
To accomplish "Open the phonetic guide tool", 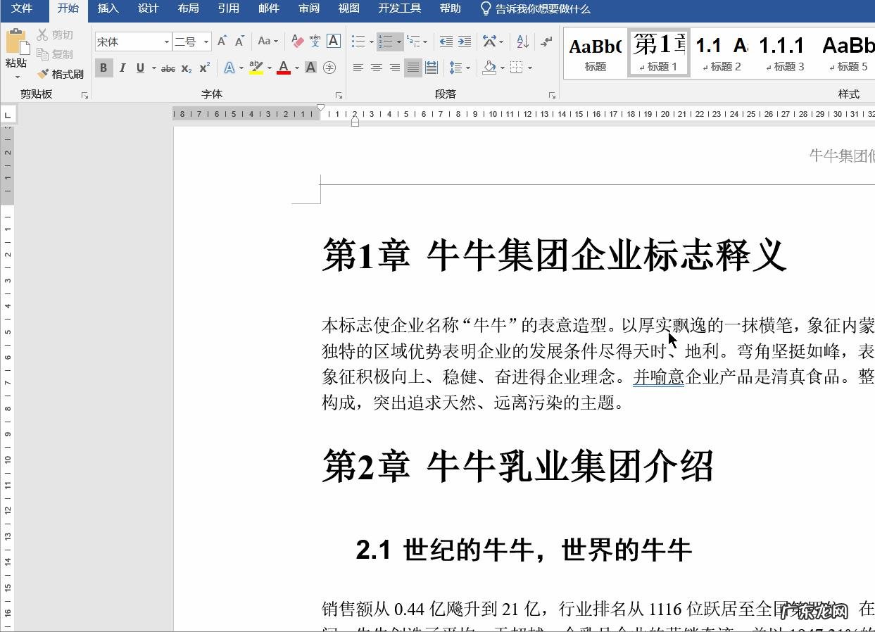I will pos(313,41).
